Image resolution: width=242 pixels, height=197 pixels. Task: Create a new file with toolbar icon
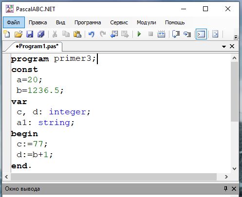(7, 34)
